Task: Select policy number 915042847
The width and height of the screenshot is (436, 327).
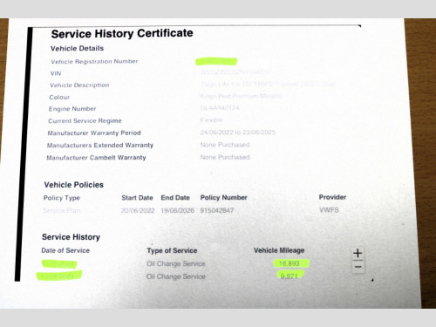Action: coord(217,210)
